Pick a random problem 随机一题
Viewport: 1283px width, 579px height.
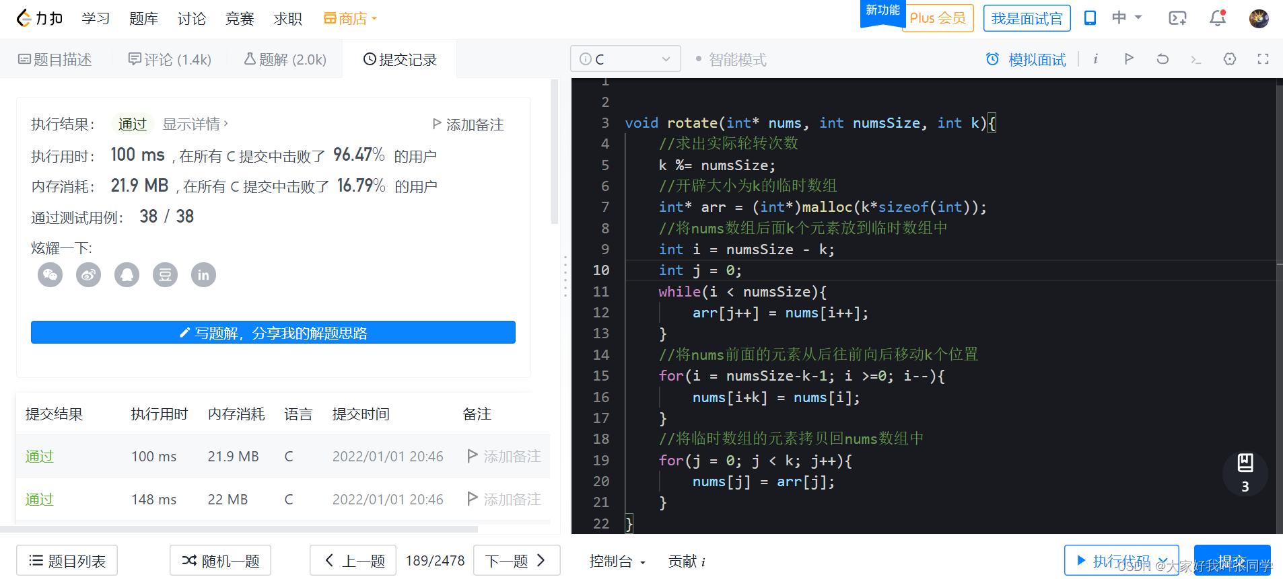(220, 560)
